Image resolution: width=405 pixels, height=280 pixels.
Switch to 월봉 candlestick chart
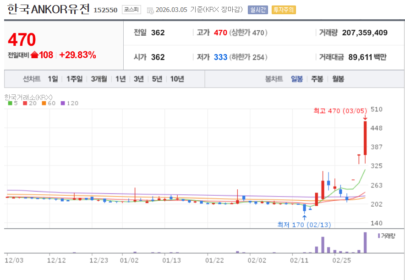tap(338, 79)
